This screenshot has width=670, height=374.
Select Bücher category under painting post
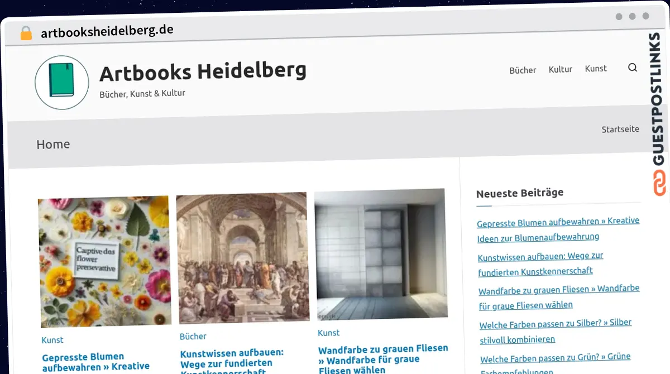tap(193, 337)
